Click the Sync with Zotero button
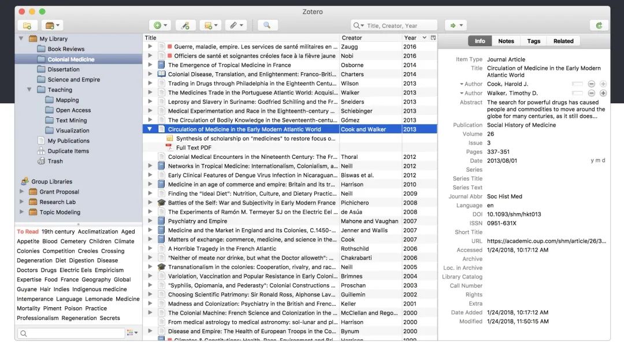The width and height of the screenshot is (624, 350). click(599, 25)
